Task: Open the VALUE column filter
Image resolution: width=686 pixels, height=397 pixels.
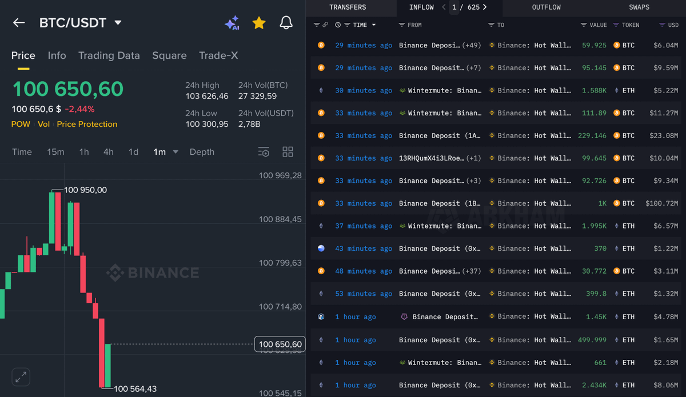Action: [x=584, y=25]
